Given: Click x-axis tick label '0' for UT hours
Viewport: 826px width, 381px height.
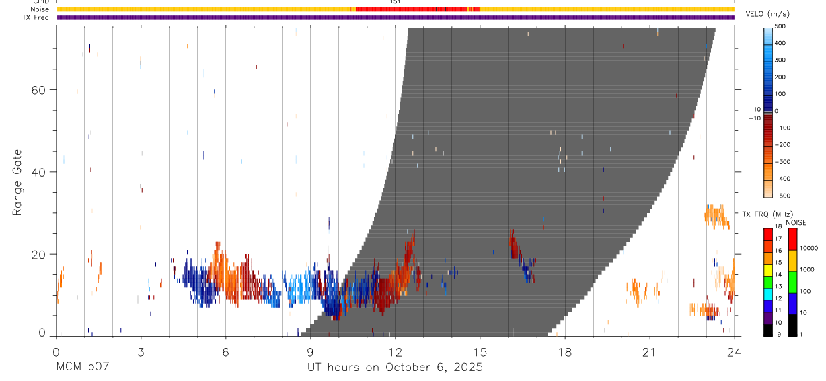Looking at the screenshot, I should point(56,351).
